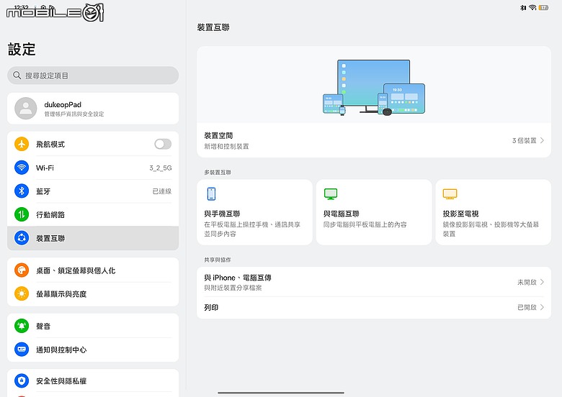This screenshot has width=562, height=397.
Task: Click the phone icon in 與手機互聯 card
Action: [211, 194]
